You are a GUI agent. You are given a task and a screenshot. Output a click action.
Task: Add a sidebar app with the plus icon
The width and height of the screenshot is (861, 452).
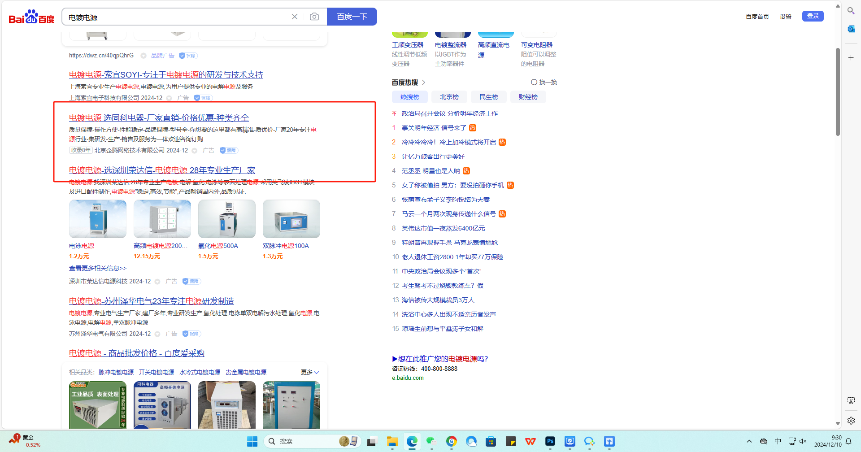[851, 58]
